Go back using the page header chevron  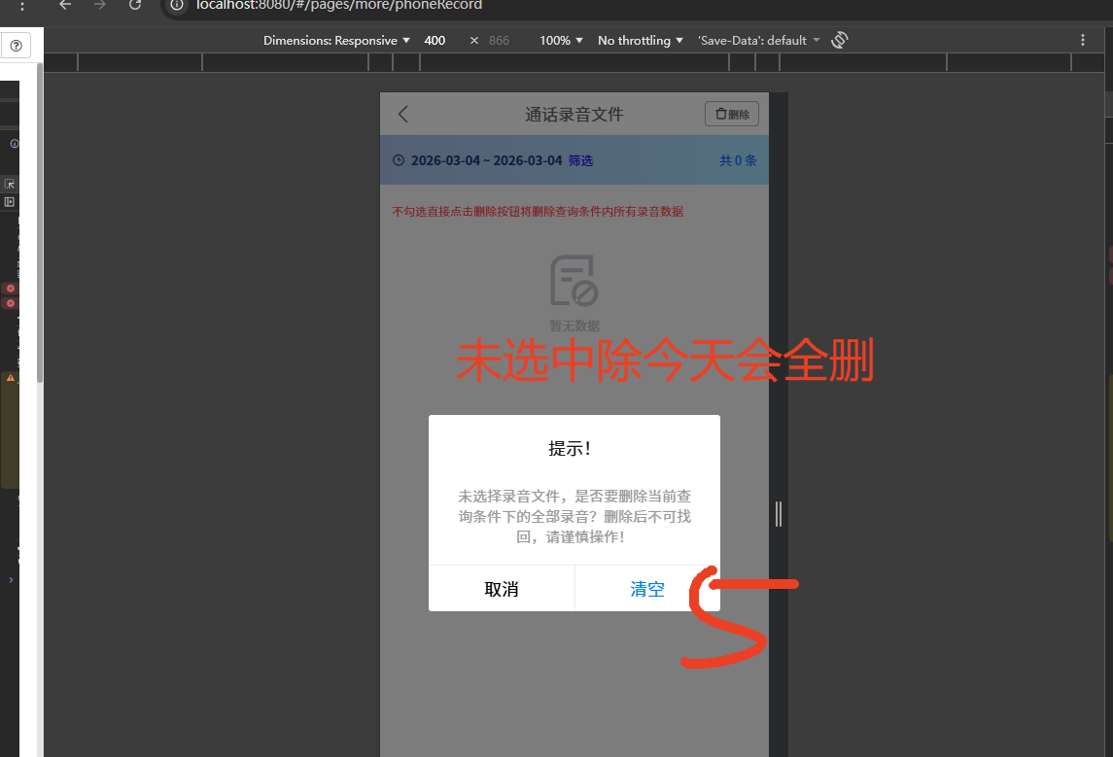click(403, 115)
